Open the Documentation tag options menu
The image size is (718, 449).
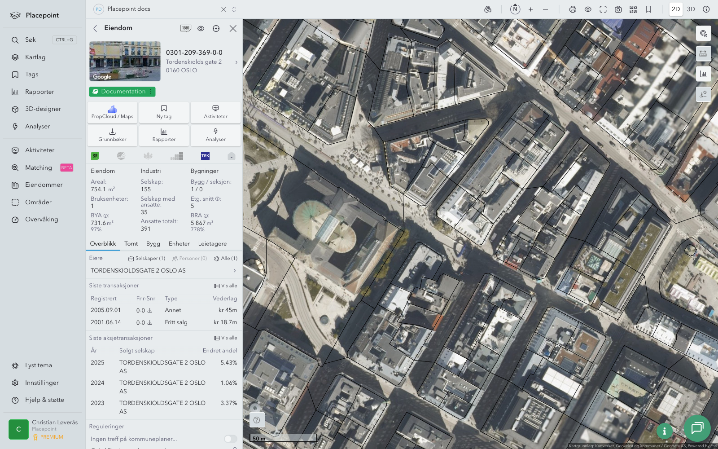click(151, 92)
